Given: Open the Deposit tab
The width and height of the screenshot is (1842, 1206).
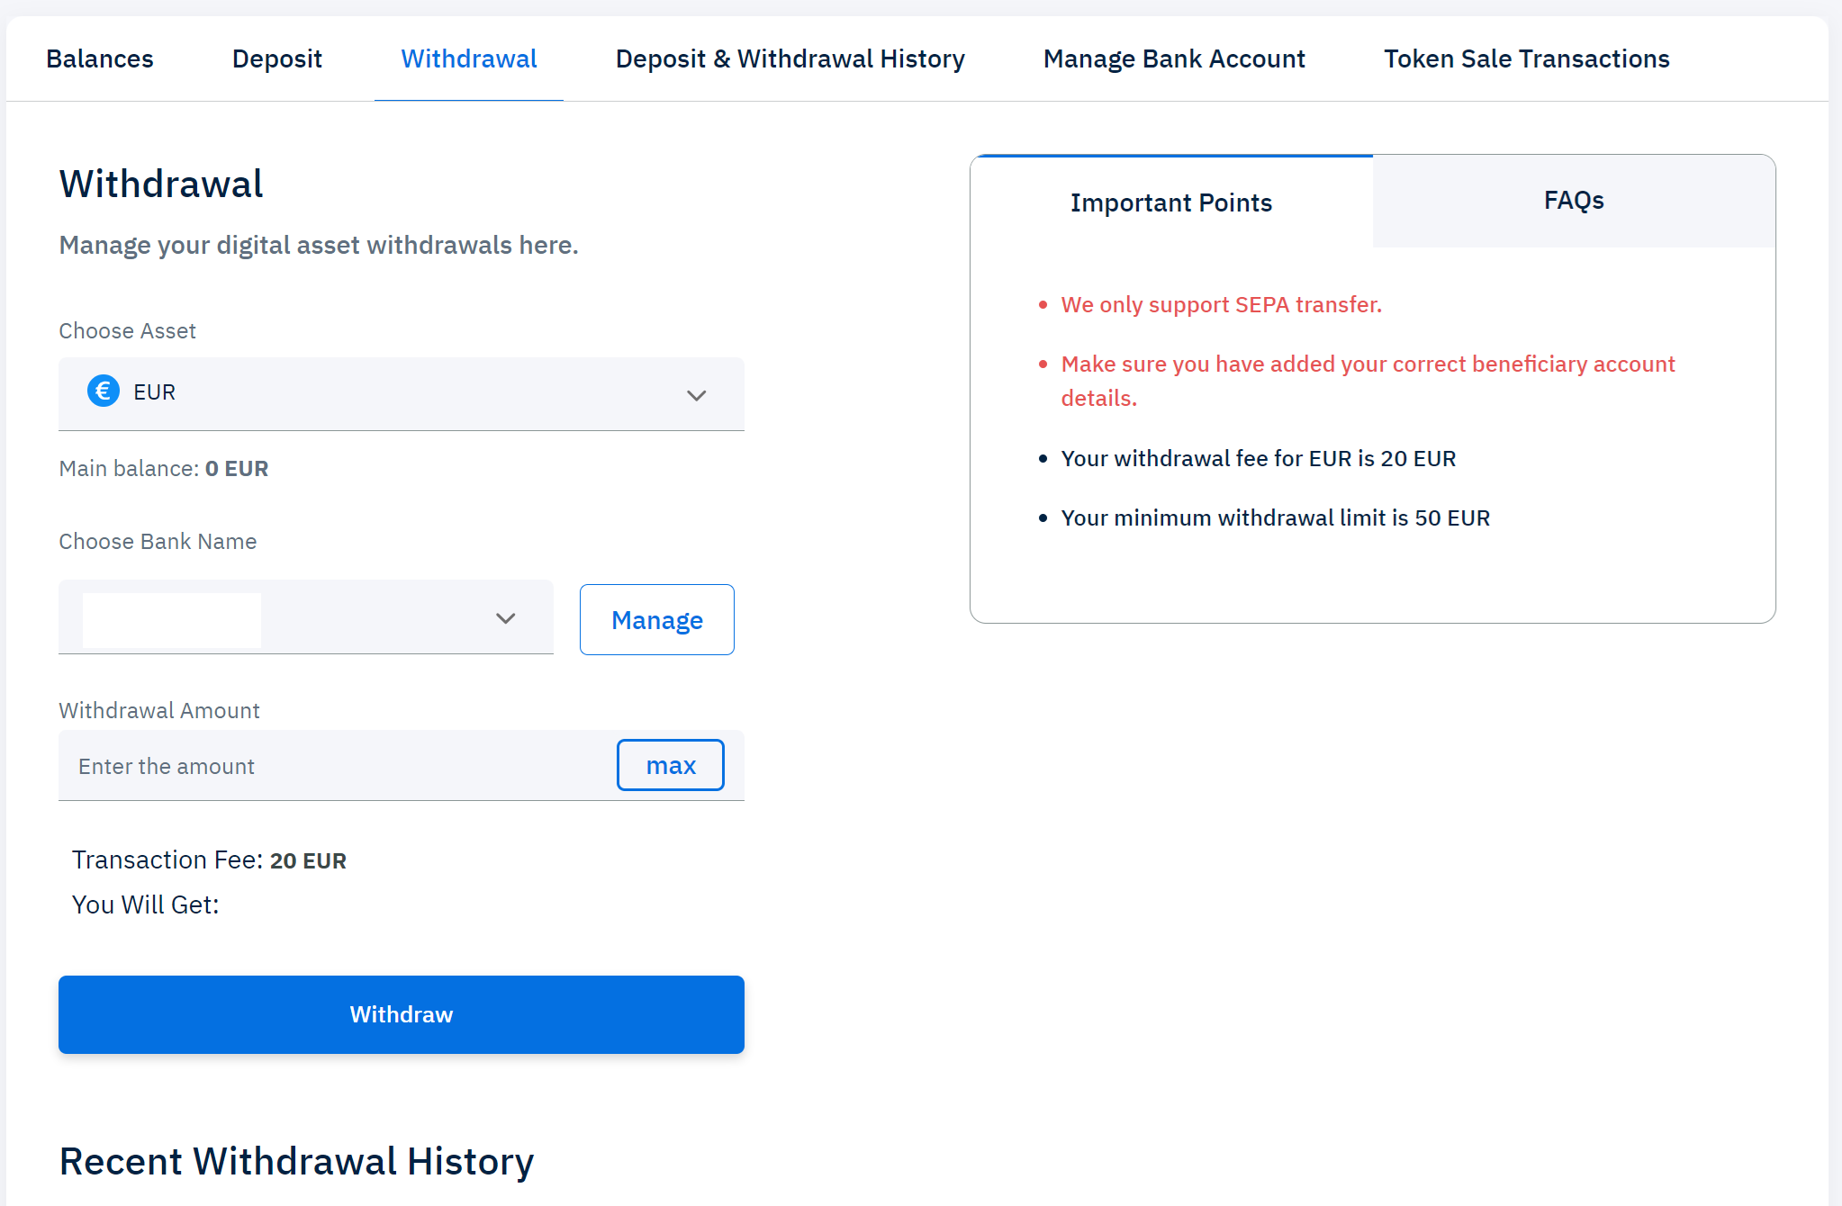Looking at the screenshot, I should pos(276,59).
